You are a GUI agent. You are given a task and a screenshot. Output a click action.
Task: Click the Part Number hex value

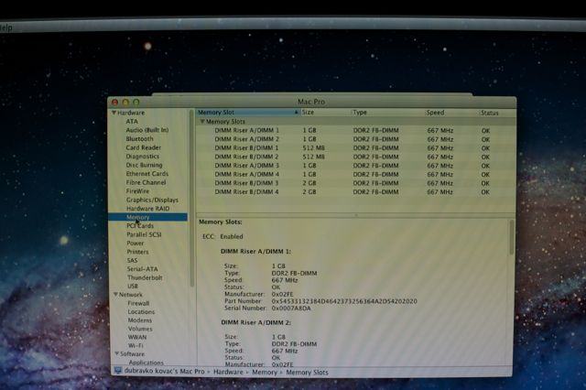(344, 301)
